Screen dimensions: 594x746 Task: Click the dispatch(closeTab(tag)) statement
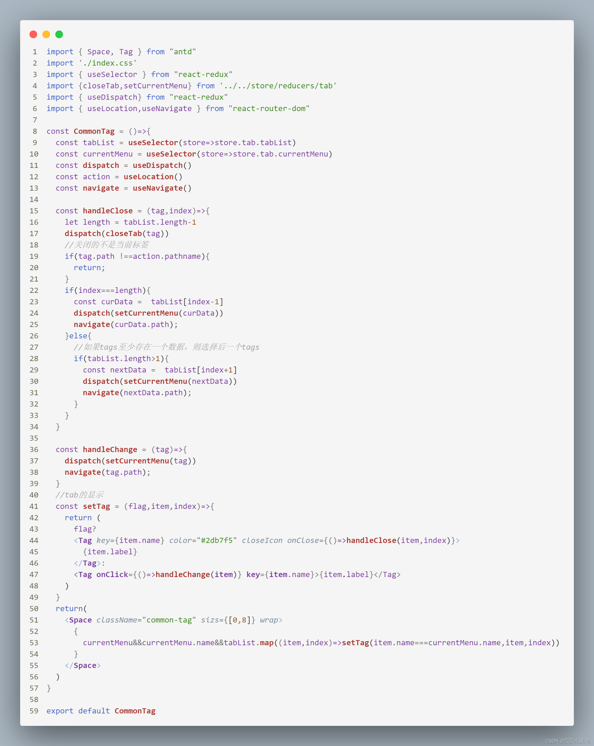[116, 234]
